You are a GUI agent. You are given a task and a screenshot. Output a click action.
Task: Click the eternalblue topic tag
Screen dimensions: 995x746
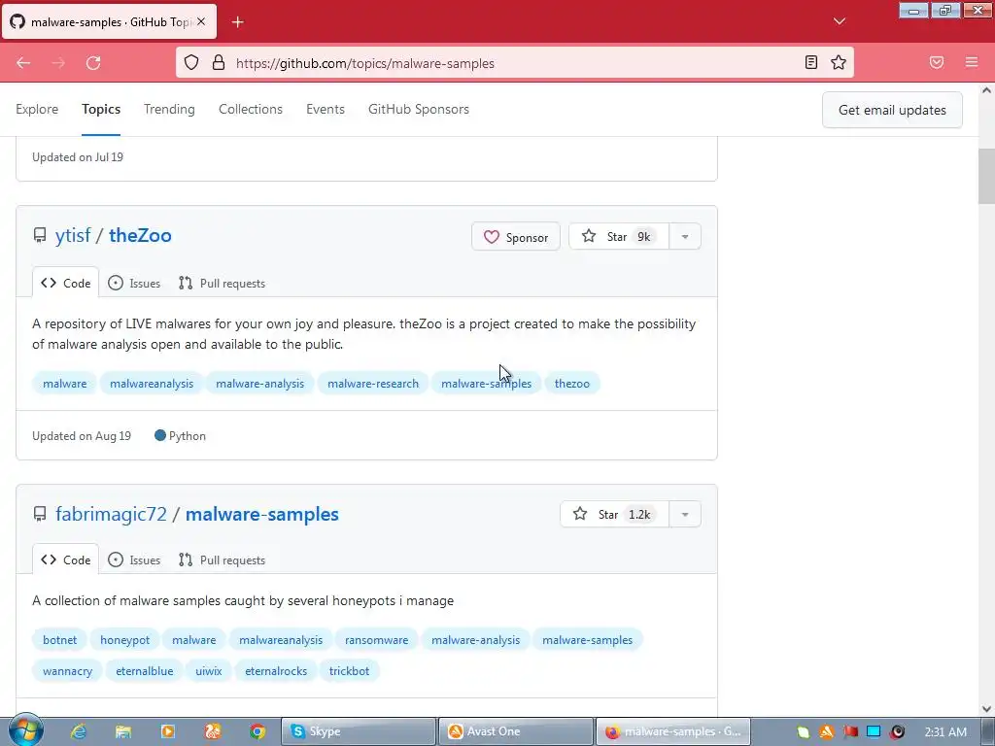pos(144,670)
